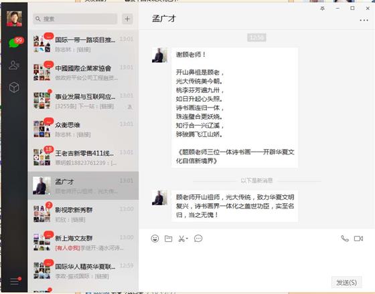
Task: Pin the window on top
Action: (x=322, y=8)
